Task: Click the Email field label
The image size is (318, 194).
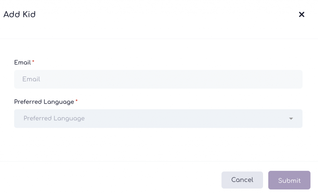Action: tap(22, 63)
